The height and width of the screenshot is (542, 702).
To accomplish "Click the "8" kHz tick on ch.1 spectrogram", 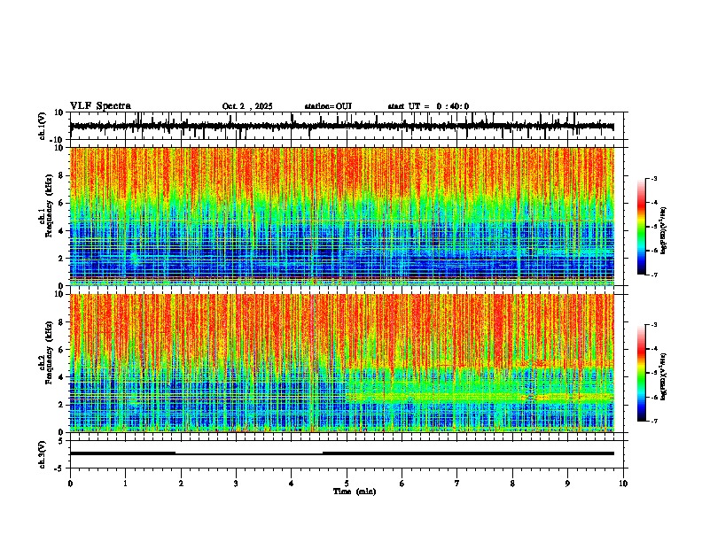I will [x=61, y=175].
